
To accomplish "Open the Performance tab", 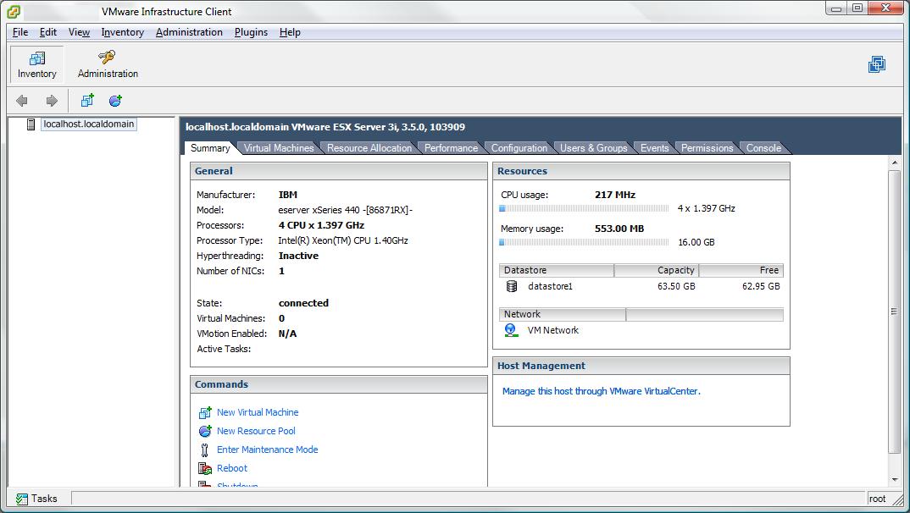I will pos(451,148).
